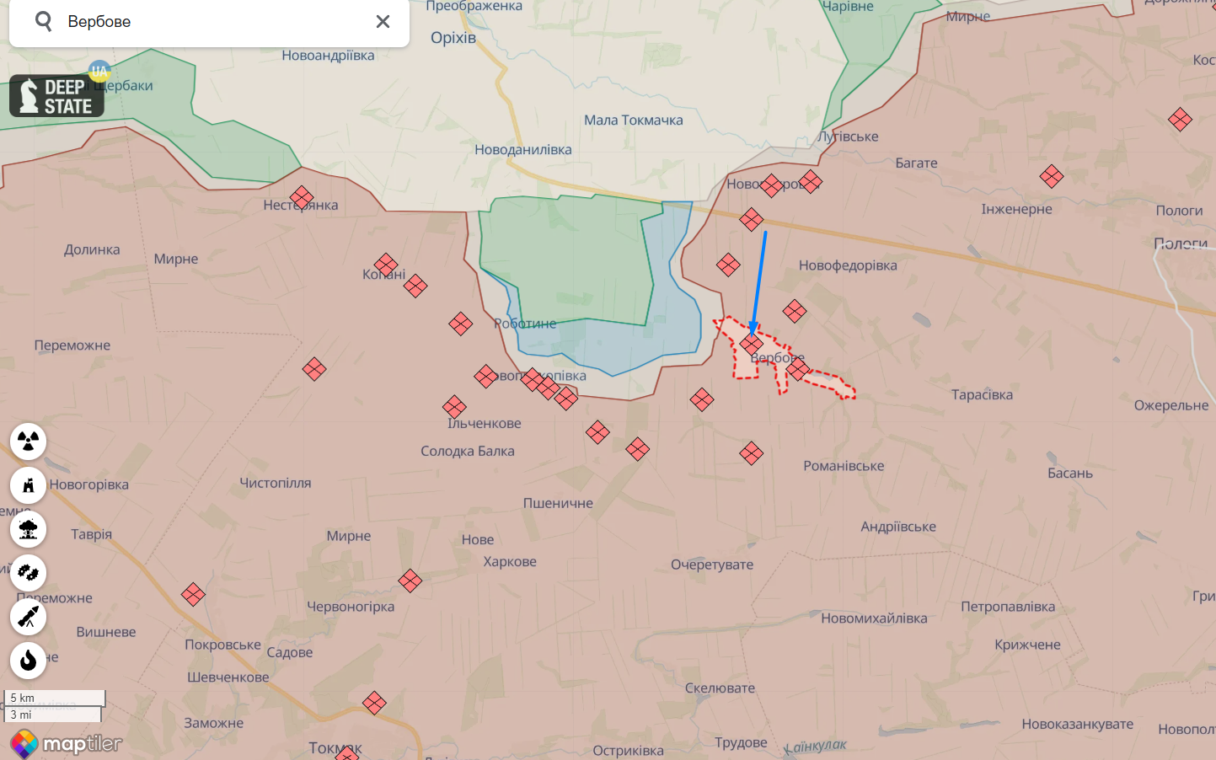Click the unit marker at Вербове arrow tip
This screenshot has height=760, width=1216.
tap(752, 343)
